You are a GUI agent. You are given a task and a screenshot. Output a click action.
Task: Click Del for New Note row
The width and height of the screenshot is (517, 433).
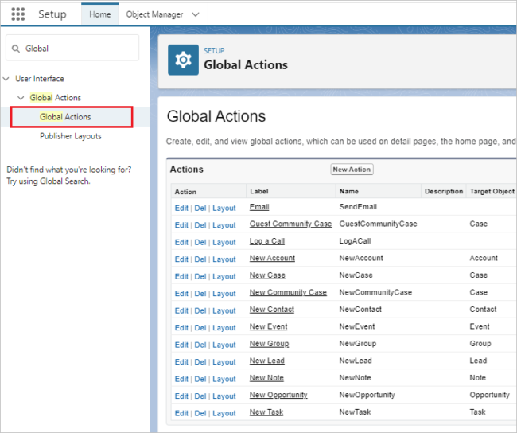click(200, 380)
